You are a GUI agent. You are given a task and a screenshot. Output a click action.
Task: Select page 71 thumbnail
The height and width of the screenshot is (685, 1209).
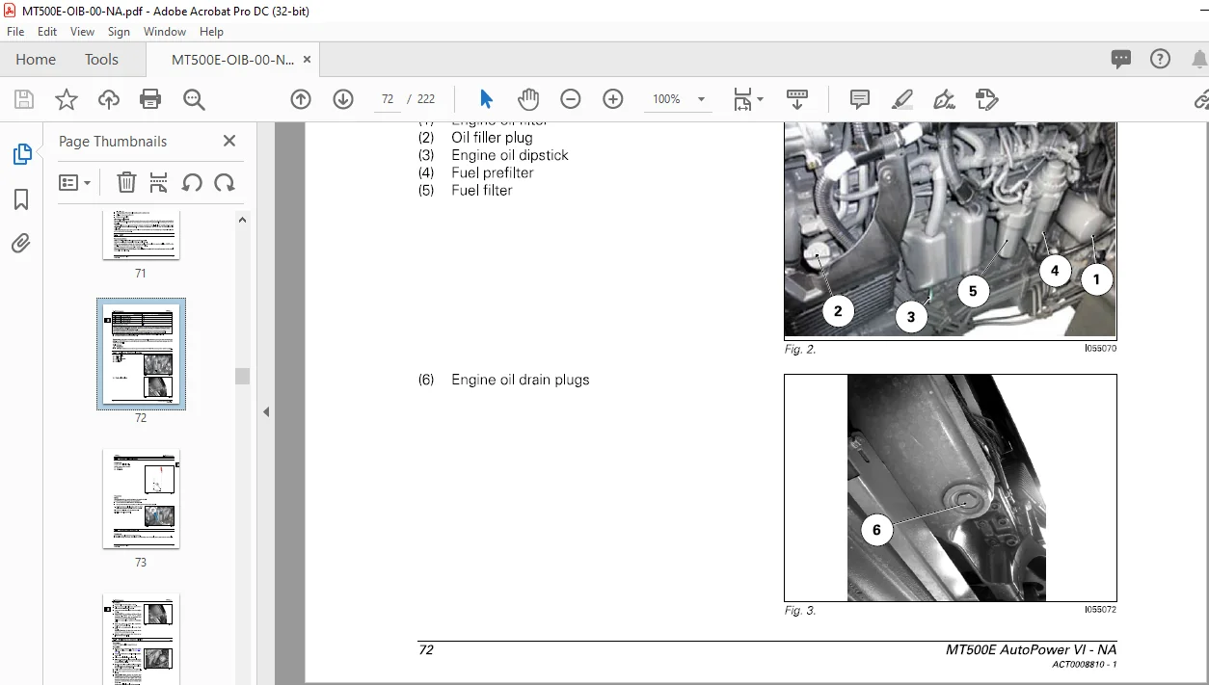pyautogui.click(x=141, y=236)
